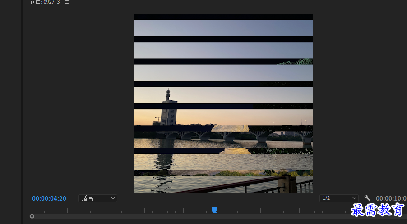Image resolution: width=407 pixels, height=224 pixels.
Task: Click the left zoom scroll bar handle
Action: tap(32, 216)
